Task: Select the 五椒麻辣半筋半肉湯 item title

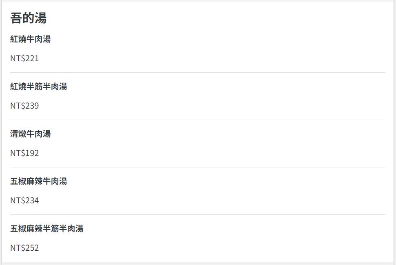Action: (47, 229)
